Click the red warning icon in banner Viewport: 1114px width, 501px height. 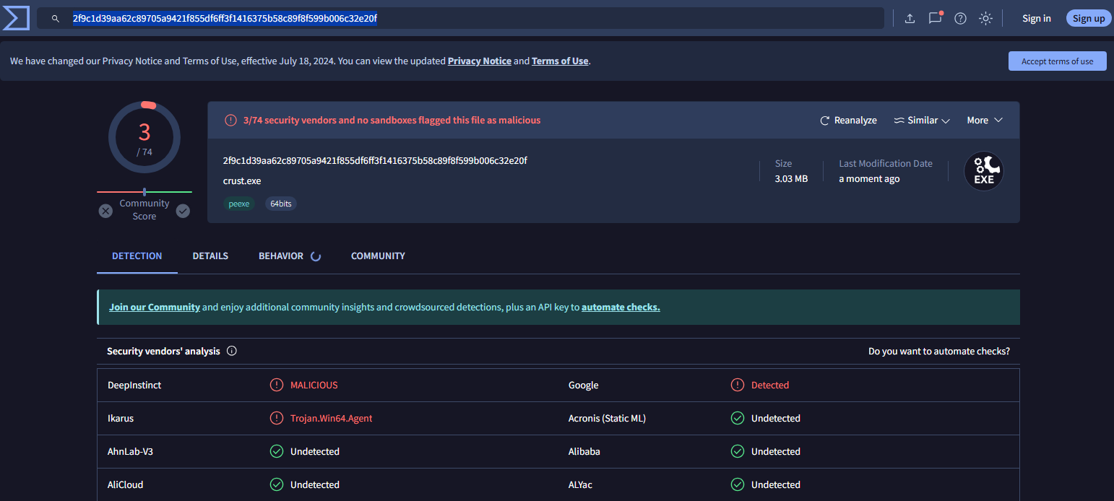pyautogui.click(x=230, y=121)
